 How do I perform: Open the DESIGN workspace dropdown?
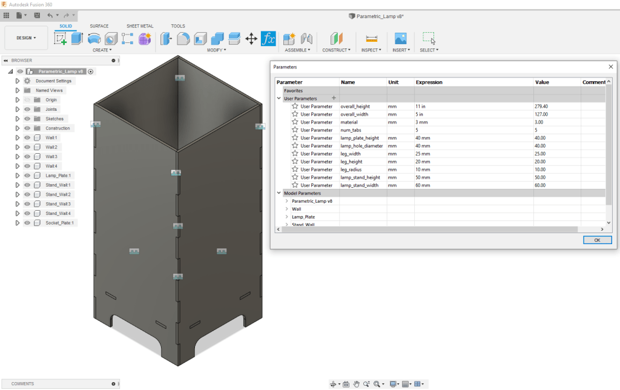point(26,38)
